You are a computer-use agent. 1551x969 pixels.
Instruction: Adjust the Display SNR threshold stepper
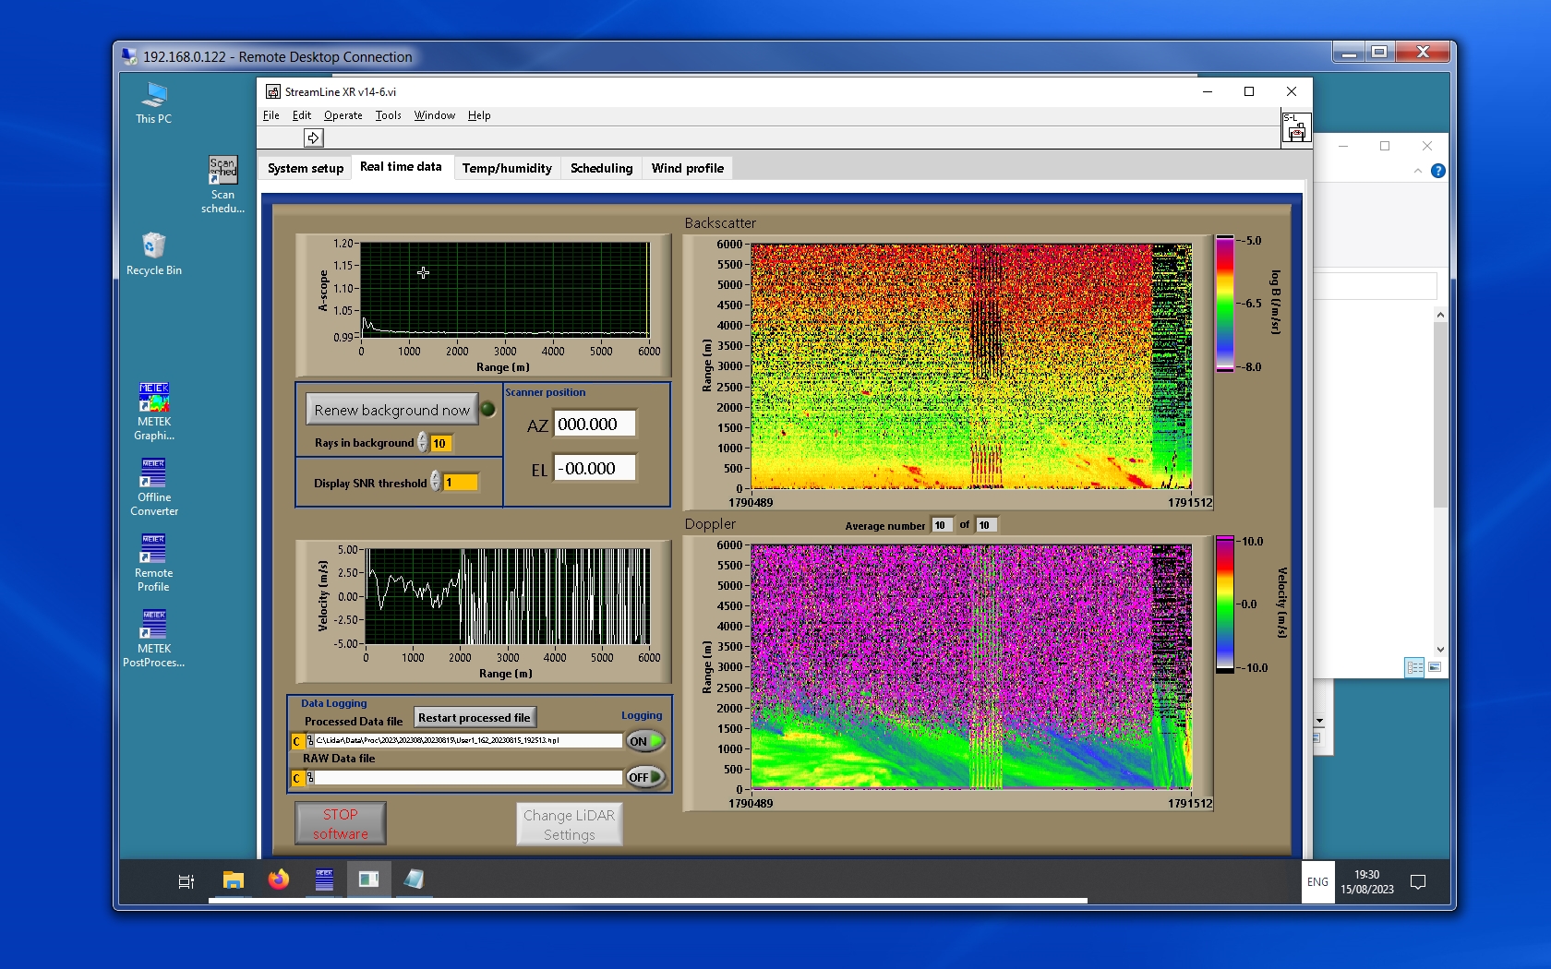(435, 482)
